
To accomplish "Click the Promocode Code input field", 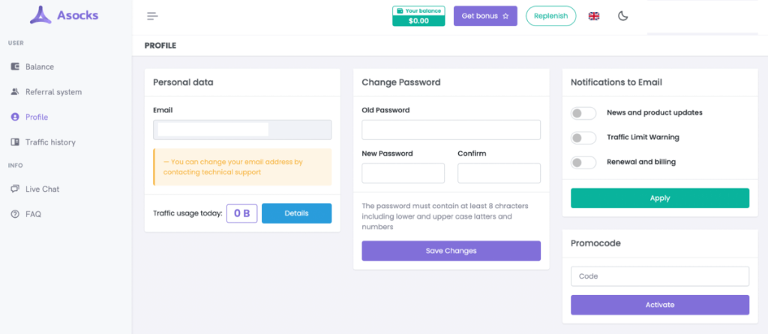I will [x=660, y=276].
